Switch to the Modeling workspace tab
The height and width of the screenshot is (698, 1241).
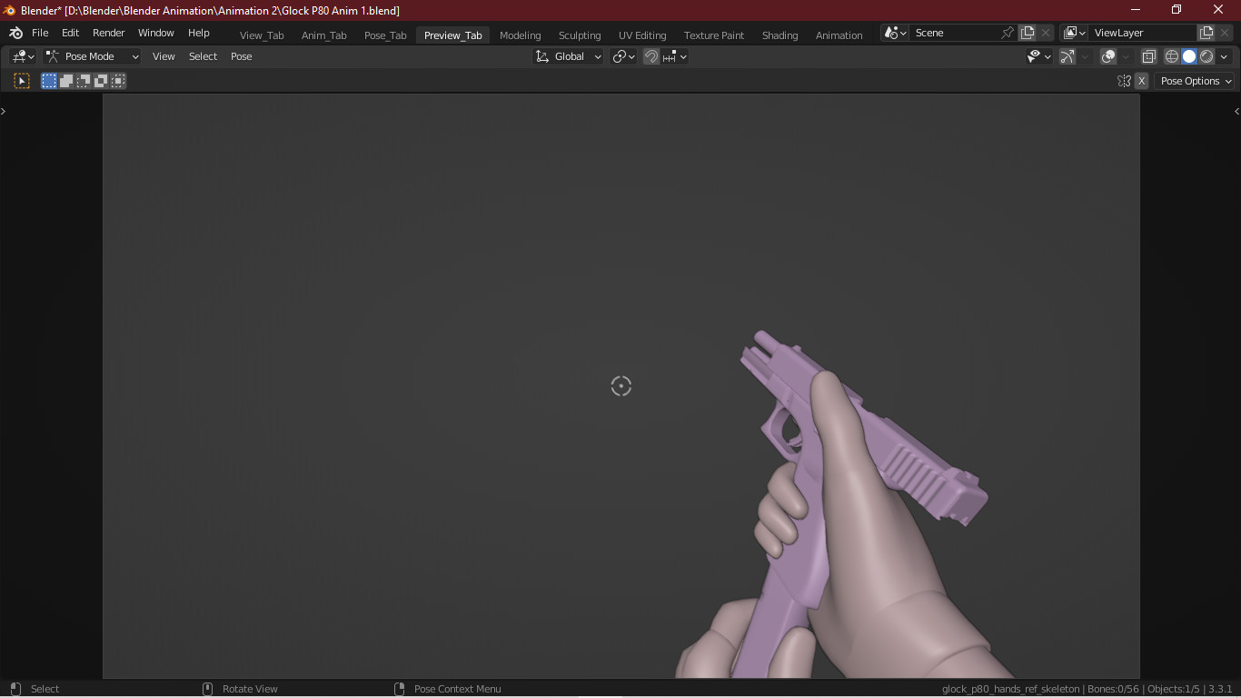[520, 35]
